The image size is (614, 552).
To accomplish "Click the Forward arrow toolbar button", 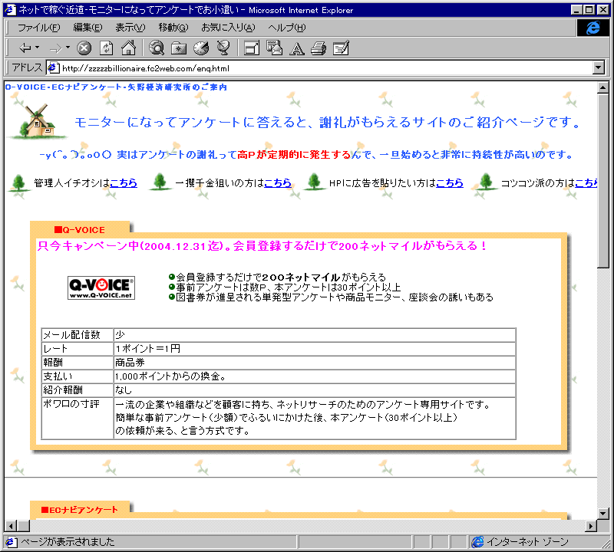I will coord(55,48).
